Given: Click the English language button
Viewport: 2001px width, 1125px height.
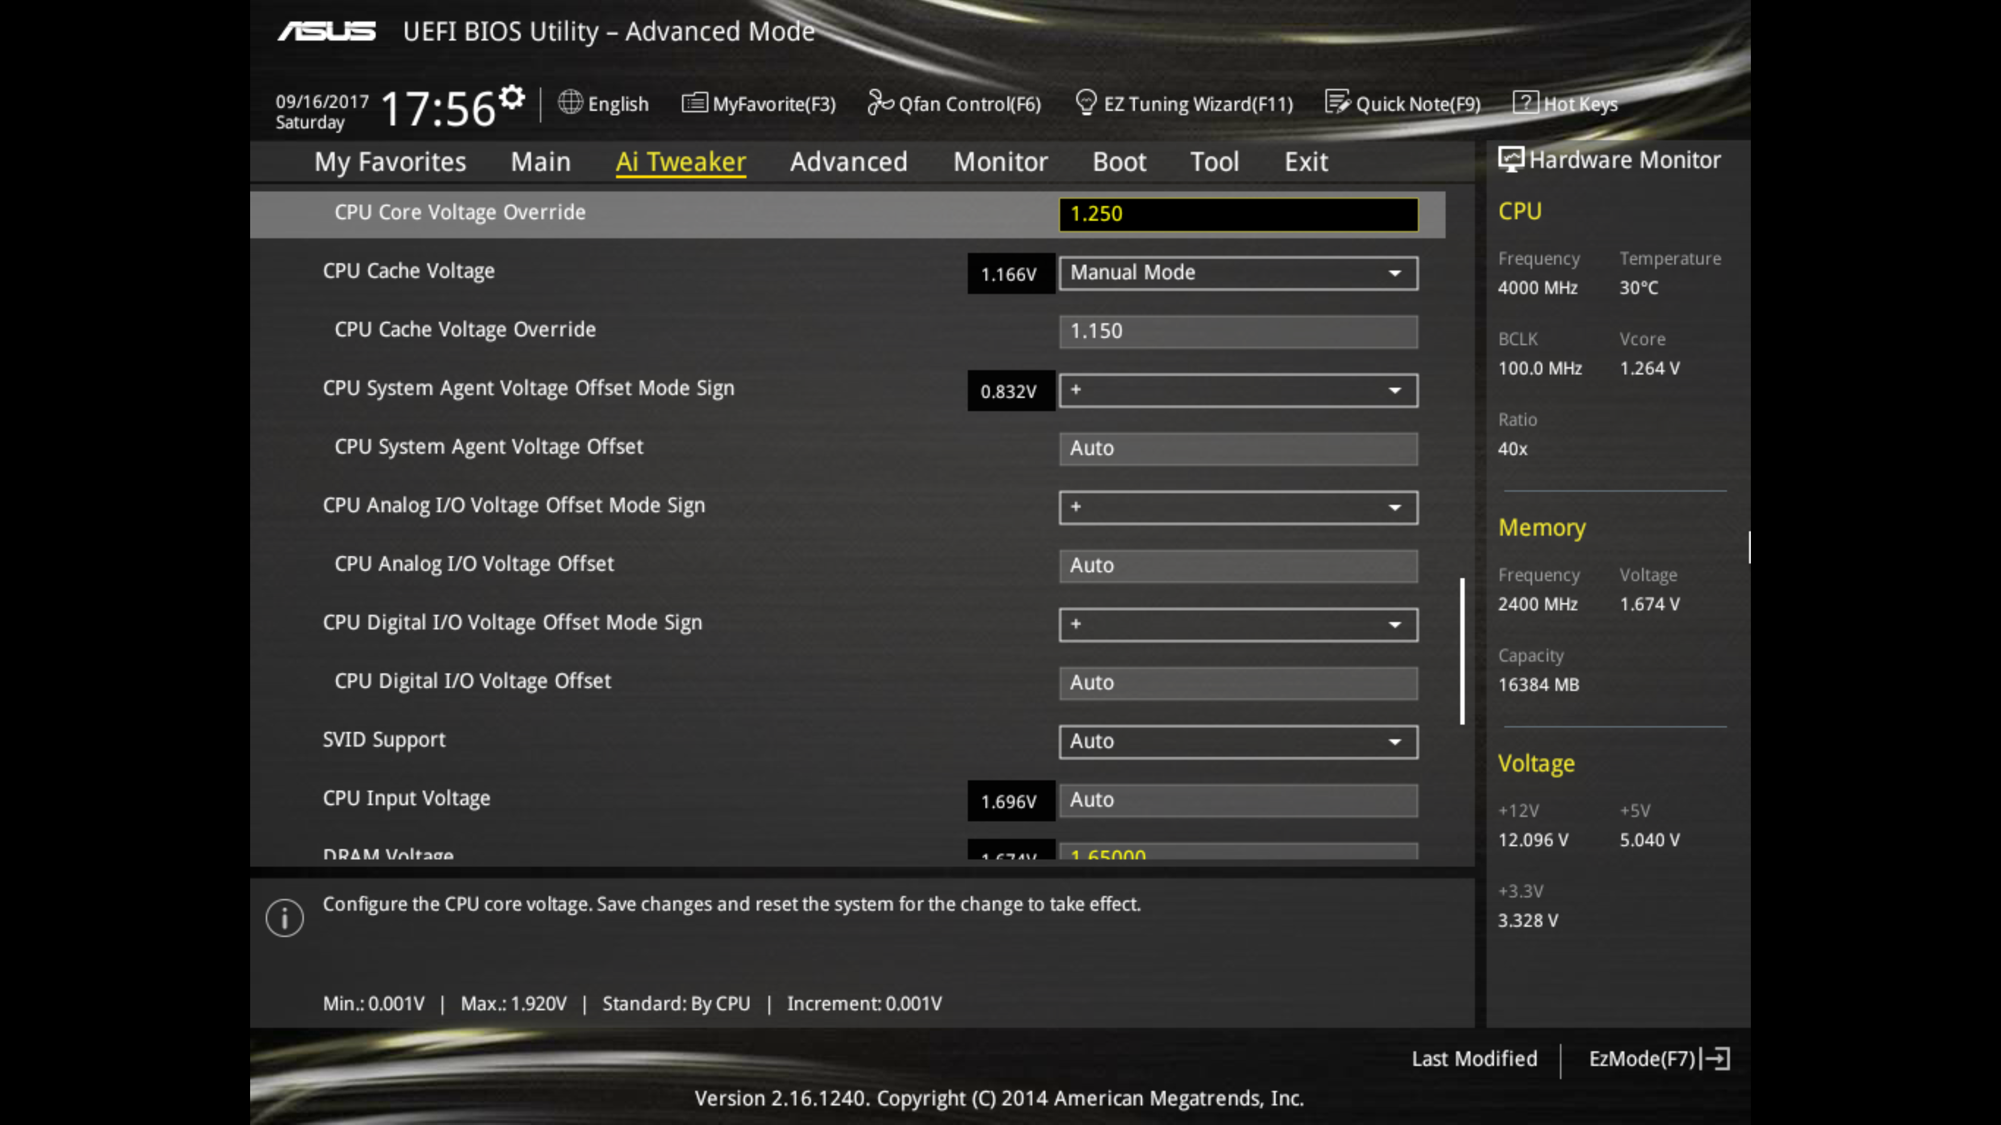Looking at the screenshot, I should [603, 103].
